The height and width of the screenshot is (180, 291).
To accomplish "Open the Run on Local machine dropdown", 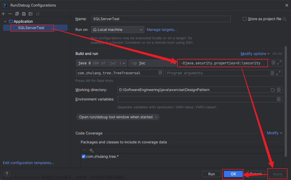I will [118, 30].
